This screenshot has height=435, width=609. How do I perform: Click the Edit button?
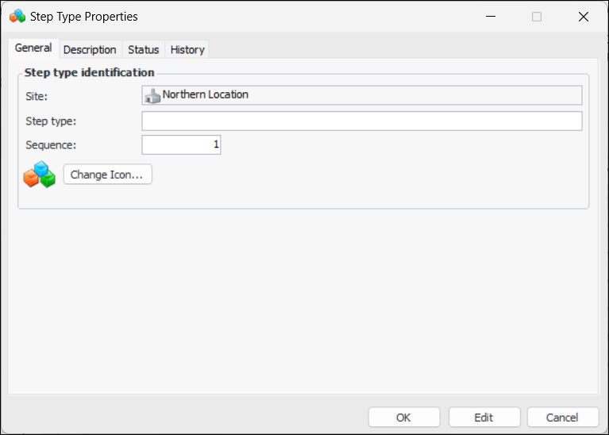[x=484, y=418]
